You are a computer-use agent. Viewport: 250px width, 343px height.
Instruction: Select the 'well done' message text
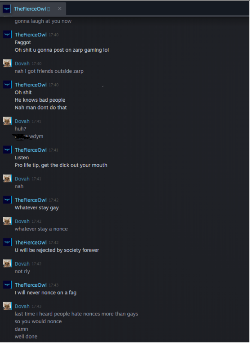(x=26, y=336)
